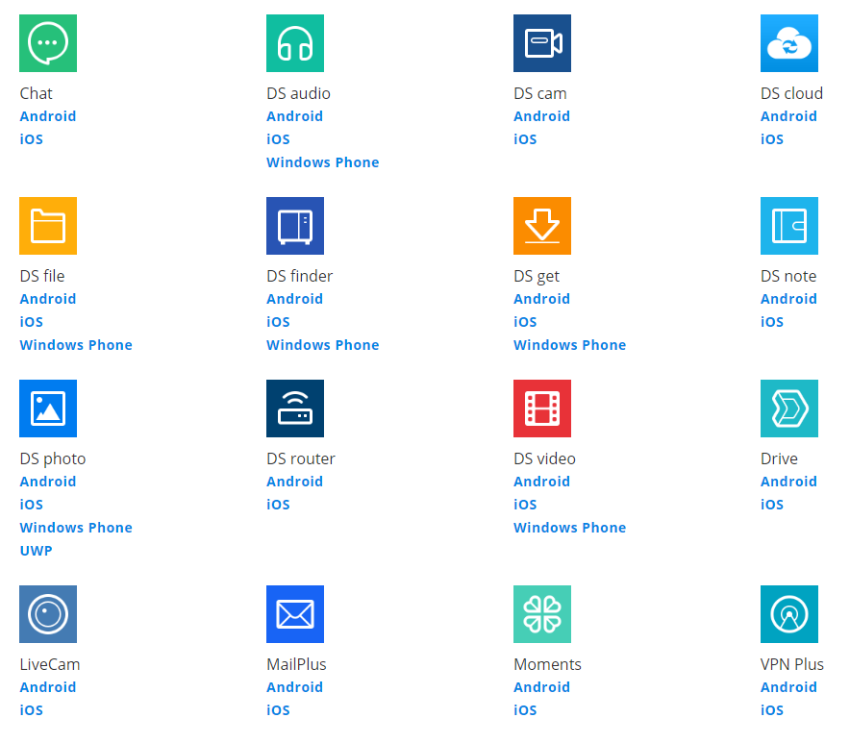Open the iOS link under DS note
The image size is (850, 743).
(772, 322)
